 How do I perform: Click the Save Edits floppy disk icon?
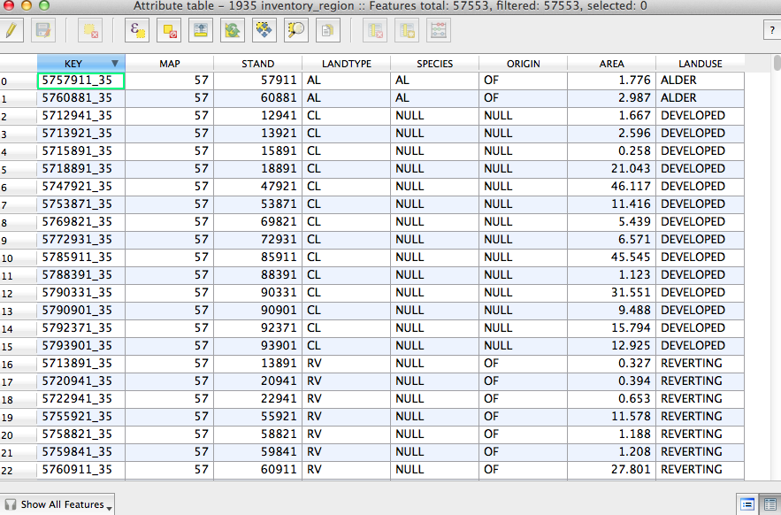(x=42, y=30)
